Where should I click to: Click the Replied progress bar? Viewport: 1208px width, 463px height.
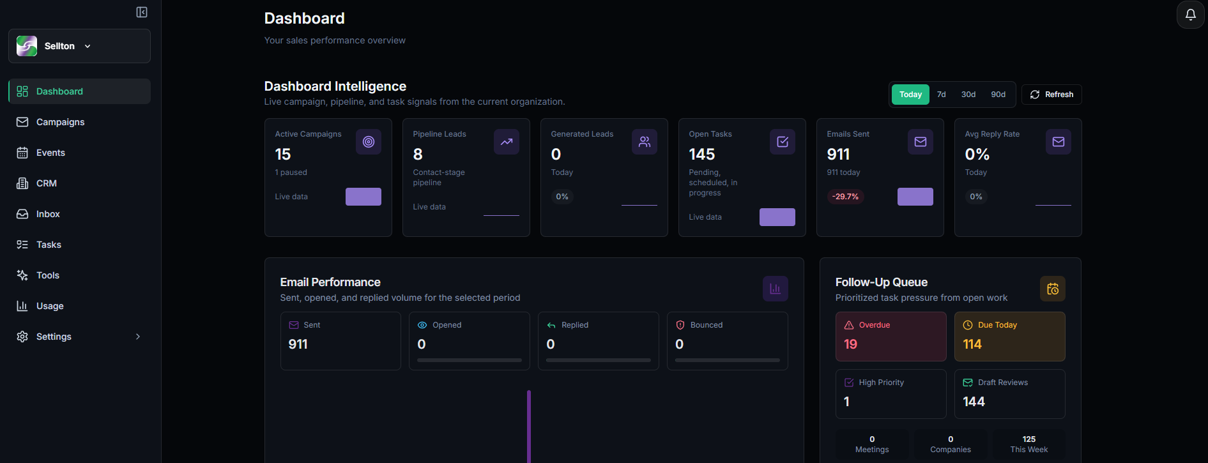pos(599,360)
